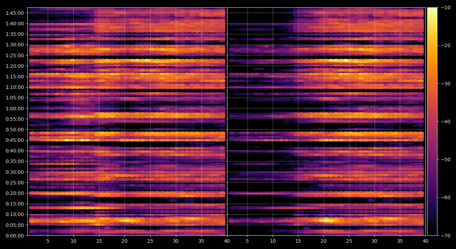Click x-axis tick 5 of the right heatmap
456x249 pixels.
247,241
